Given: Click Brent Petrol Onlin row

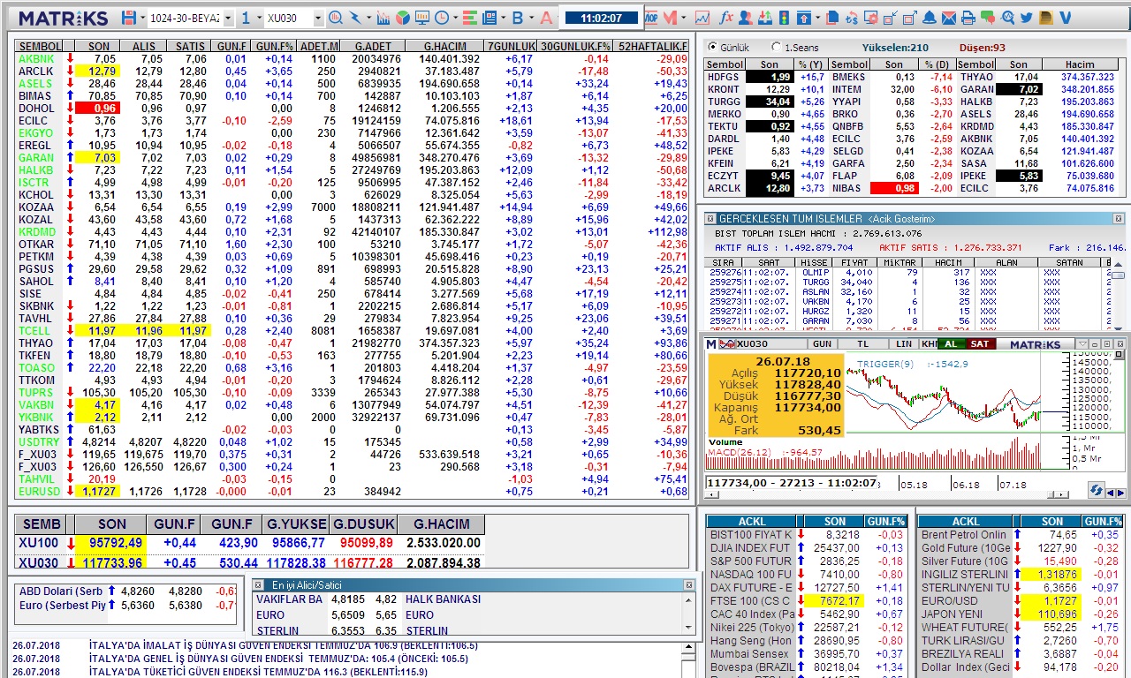Looking at the screenshot, I should point(1021,534).
